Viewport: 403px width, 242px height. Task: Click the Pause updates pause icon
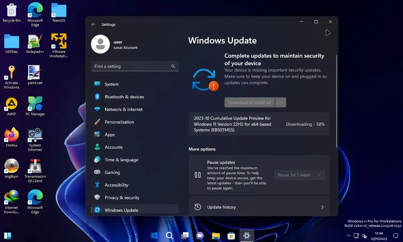[198, 175]
